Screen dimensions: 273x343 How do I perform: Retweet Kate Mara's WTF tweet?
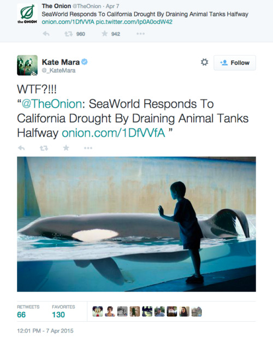(44, 149)
